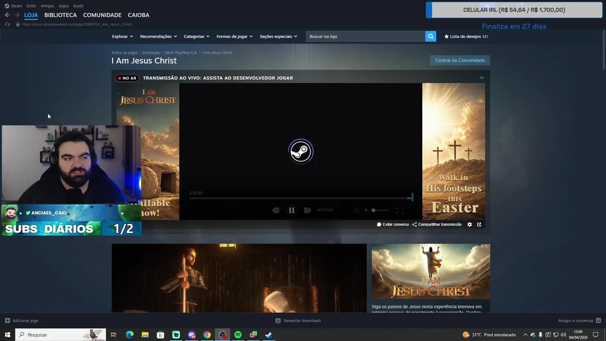Unmute the broadcast player speaker icon
Screen dimensions: 606x341
click(366, 210)
